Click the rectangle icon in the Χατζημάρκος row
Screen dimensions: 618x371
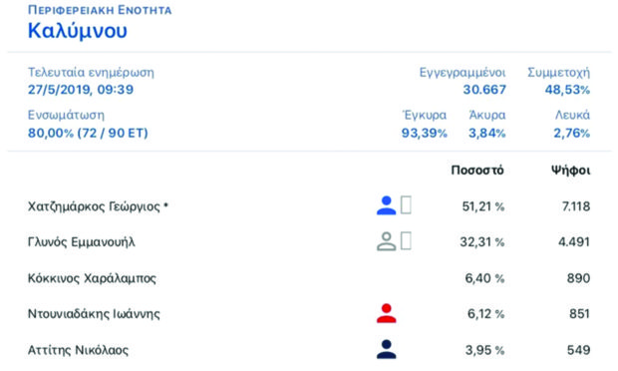pyautogui.click(x=406, y=205)
